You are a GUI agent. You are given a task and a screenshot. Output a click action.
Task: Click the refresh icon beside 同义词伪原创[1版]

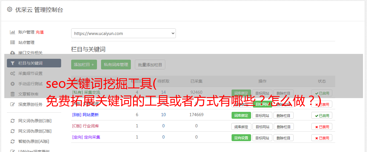[x=13, y=121]
